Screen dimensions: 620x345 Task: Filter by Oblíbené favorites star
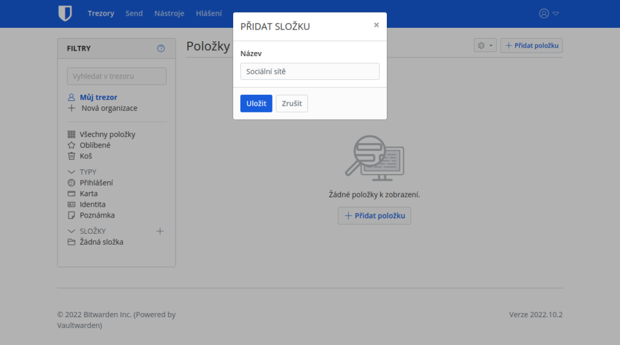(x=94, y=145)
